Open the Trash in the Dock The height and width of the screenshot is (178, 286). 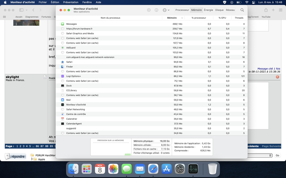pyautogui.click(x=213, y=169)
